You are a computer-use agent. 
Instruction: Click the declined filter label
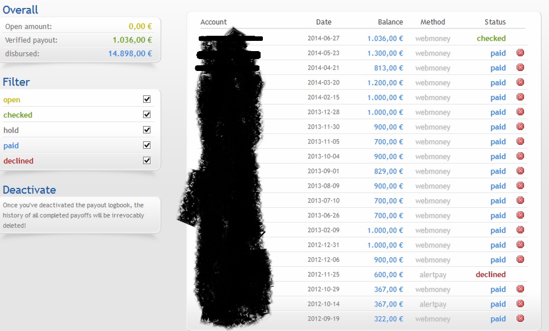[x=18, y=161]
